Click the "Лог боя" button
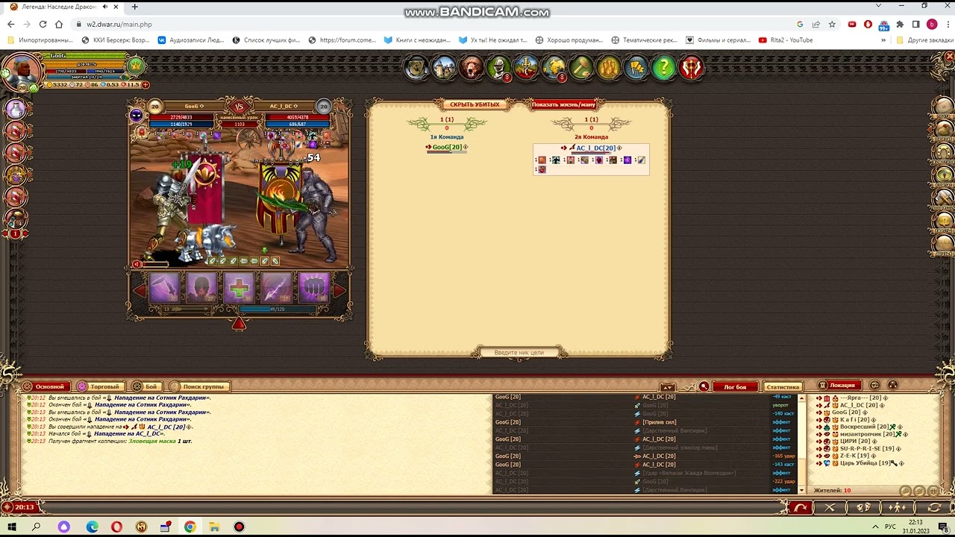 pyautogui.click(x=734, y=386)
